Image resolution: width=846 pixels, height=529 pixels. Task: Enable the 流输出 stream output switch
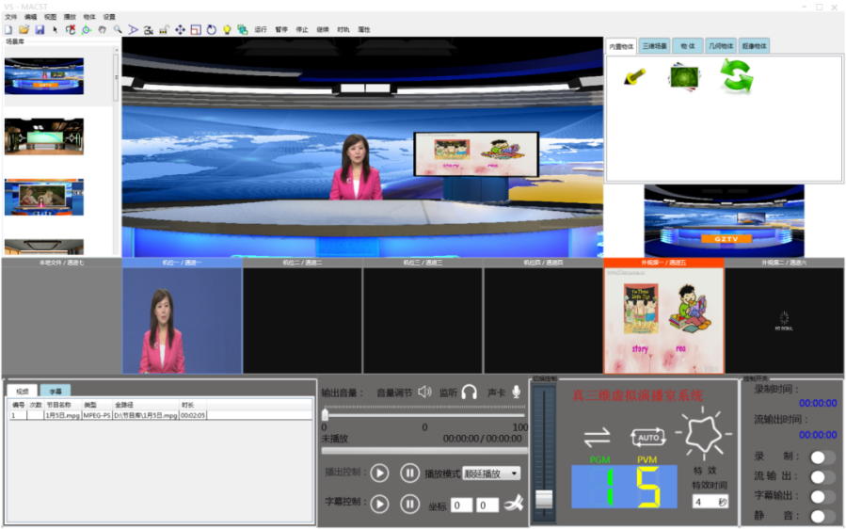pyautogui.click(x=822, y=477)
